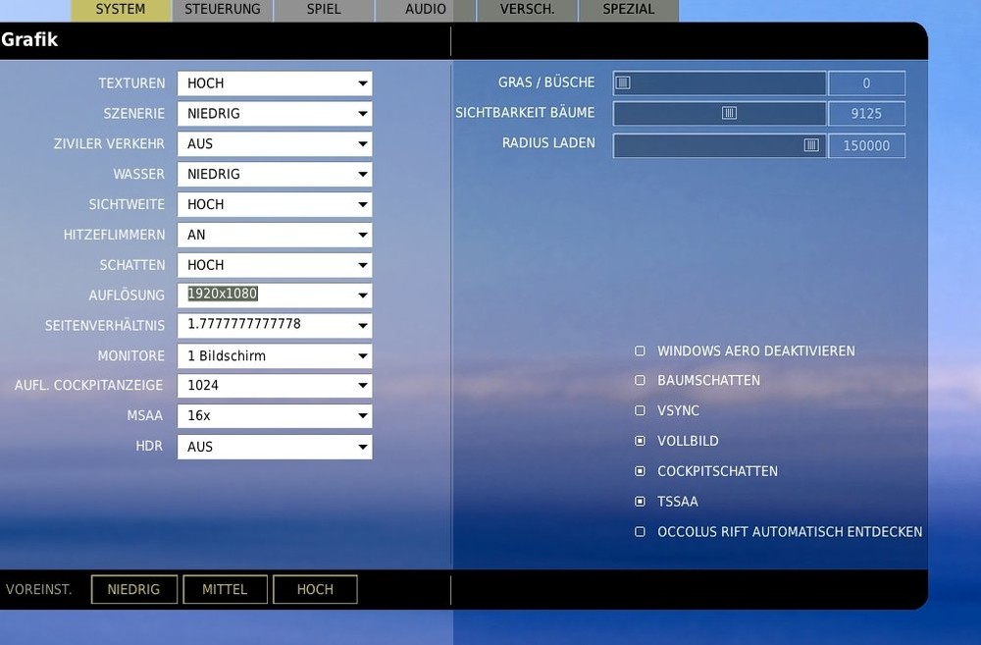
Task: Toggle OCCOLUS RIFT AUTOMATISCH ENTDECKEN checkbox
Action: pos(640,532)
